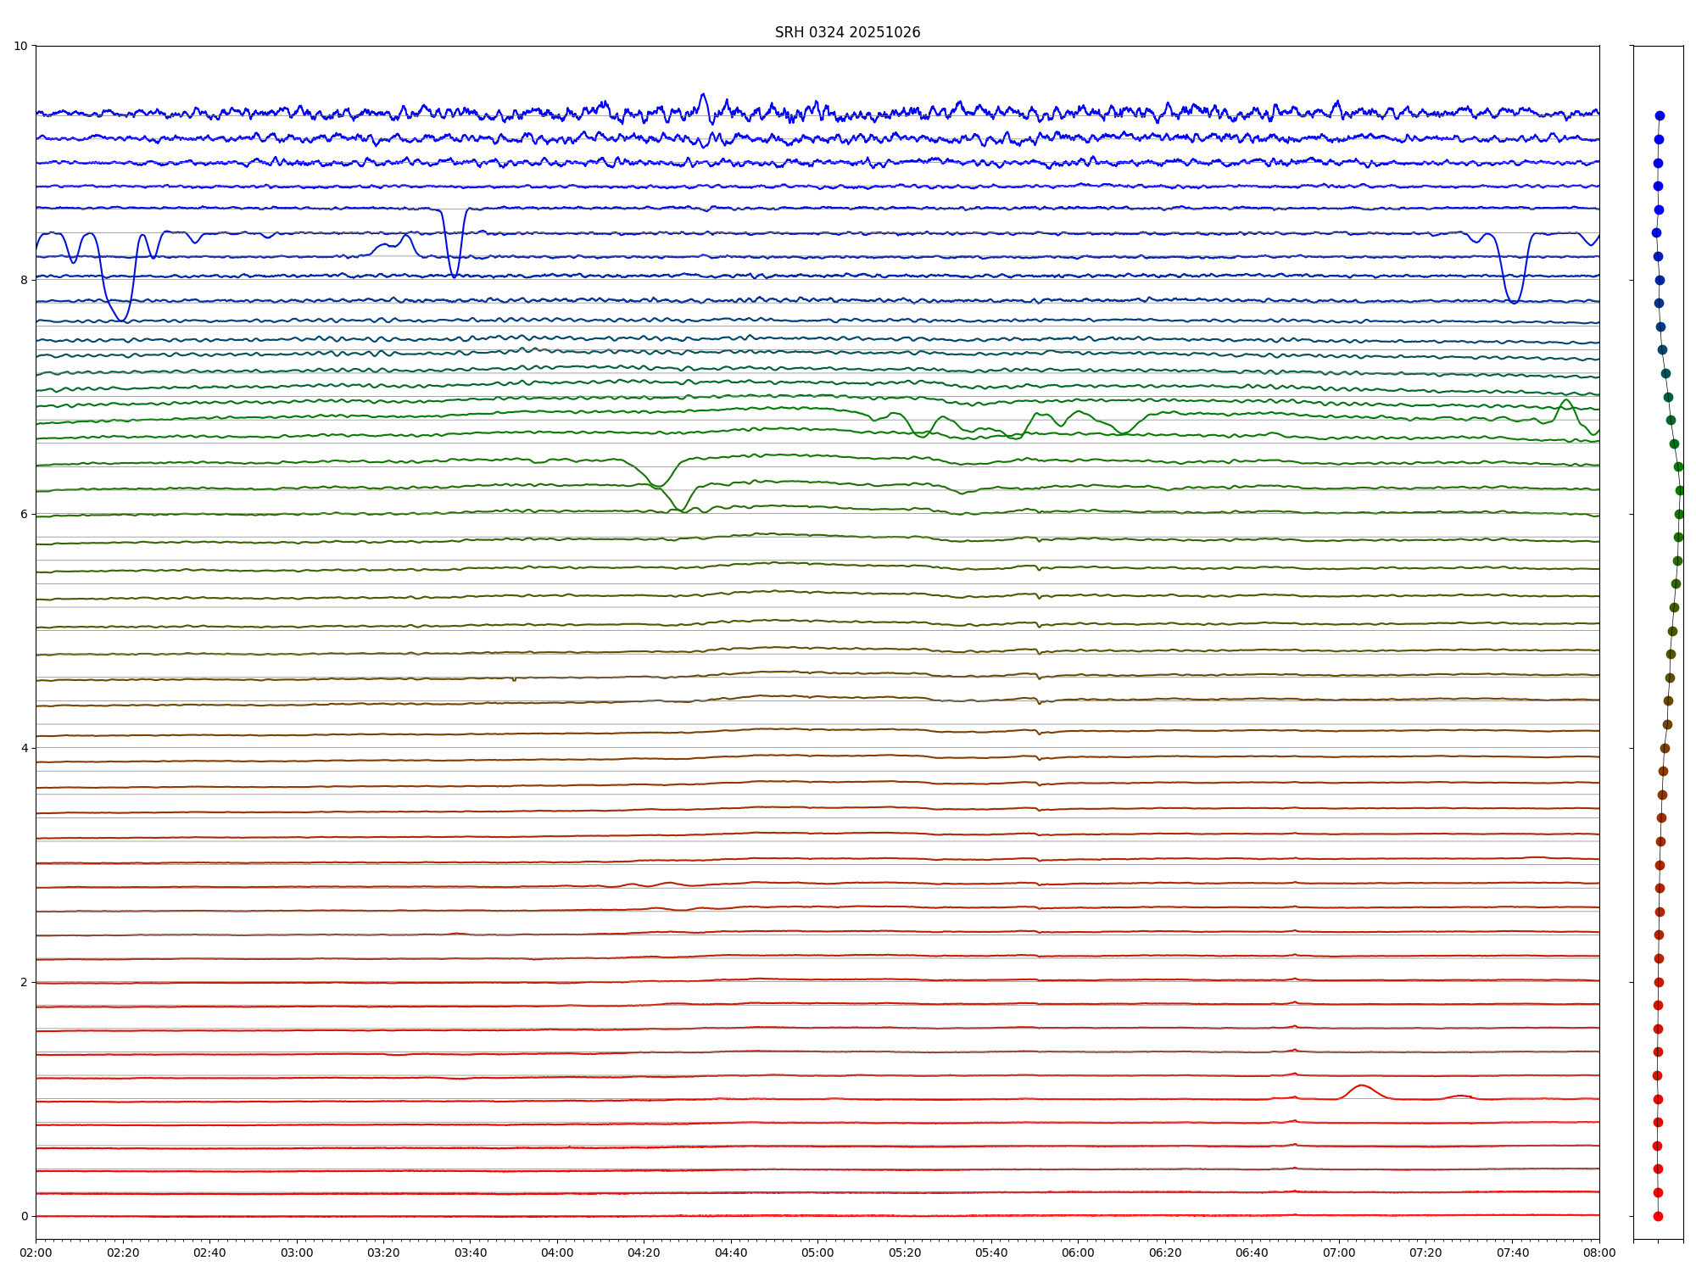Screen dimensions: 1696x1272
Task: Click the y-axis label 10
Action: click(x=20, y=46)
